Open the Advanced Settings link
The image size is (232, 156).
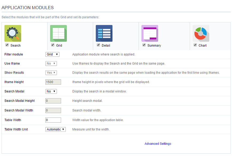(x=158, y=143)
